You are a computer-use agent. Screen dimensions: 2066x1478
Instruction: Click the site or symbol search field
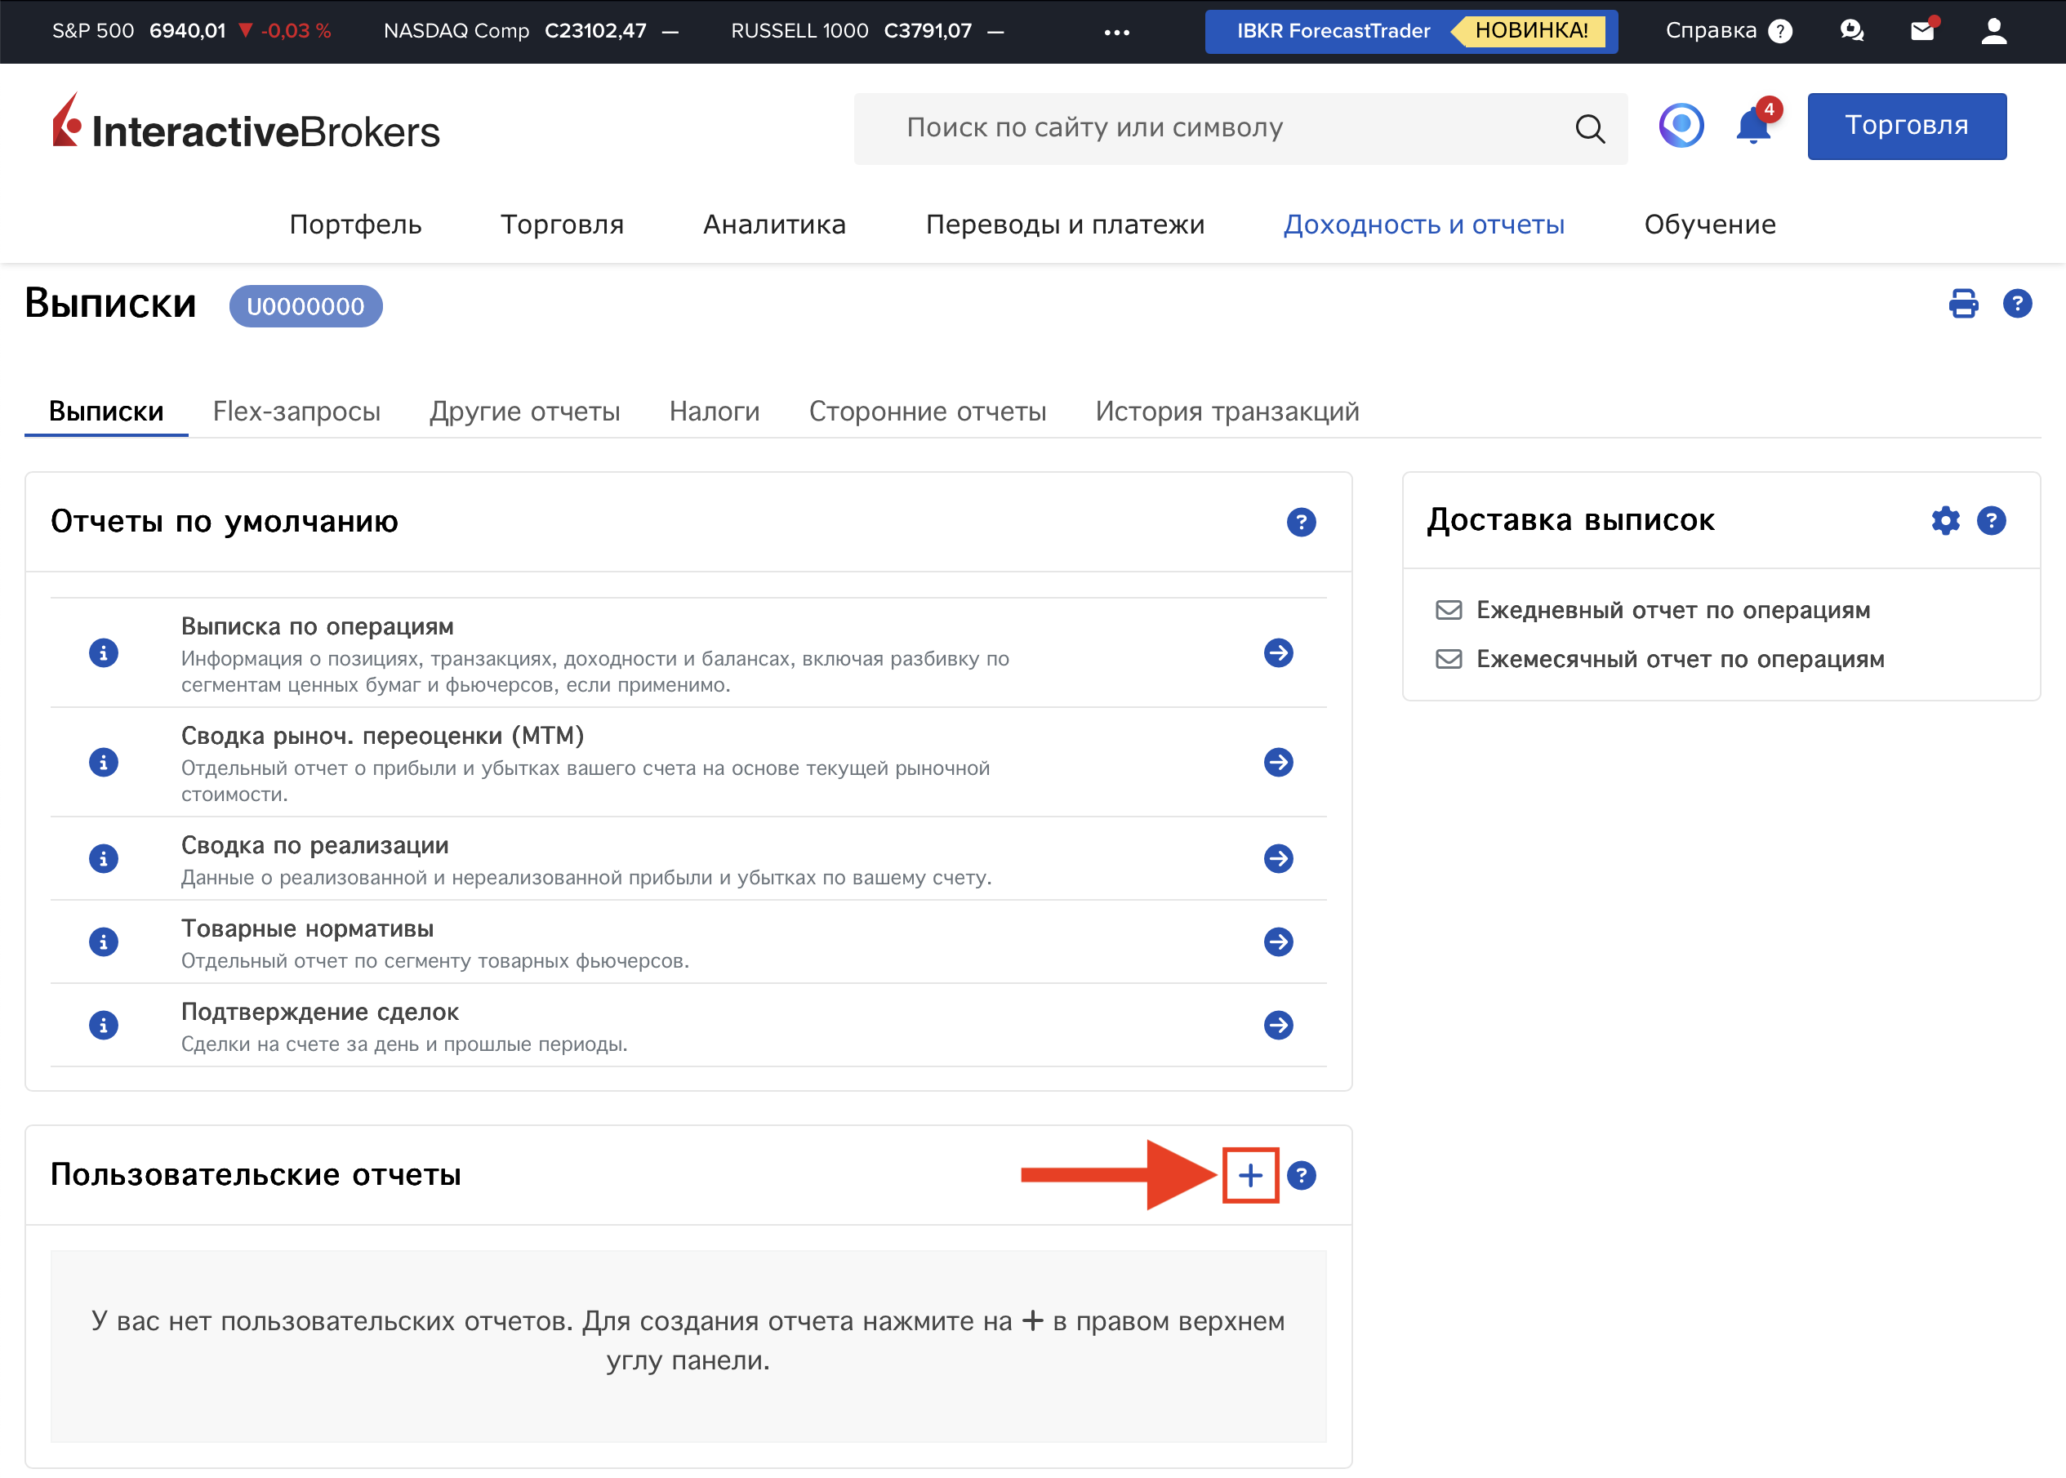(x=1210, y=128)
